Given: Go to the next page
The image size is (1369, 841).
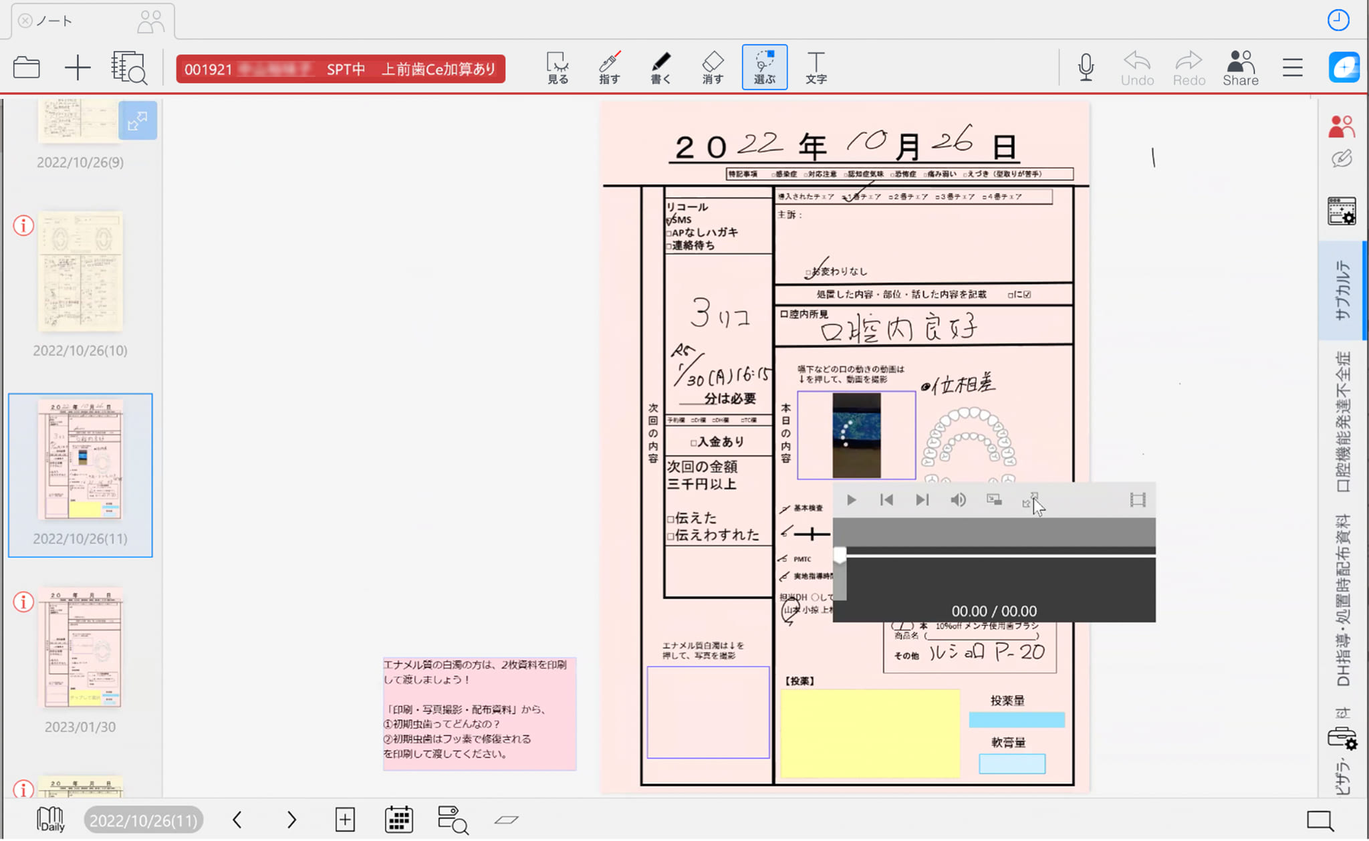Looking at the screenshot, I should 291,820.
